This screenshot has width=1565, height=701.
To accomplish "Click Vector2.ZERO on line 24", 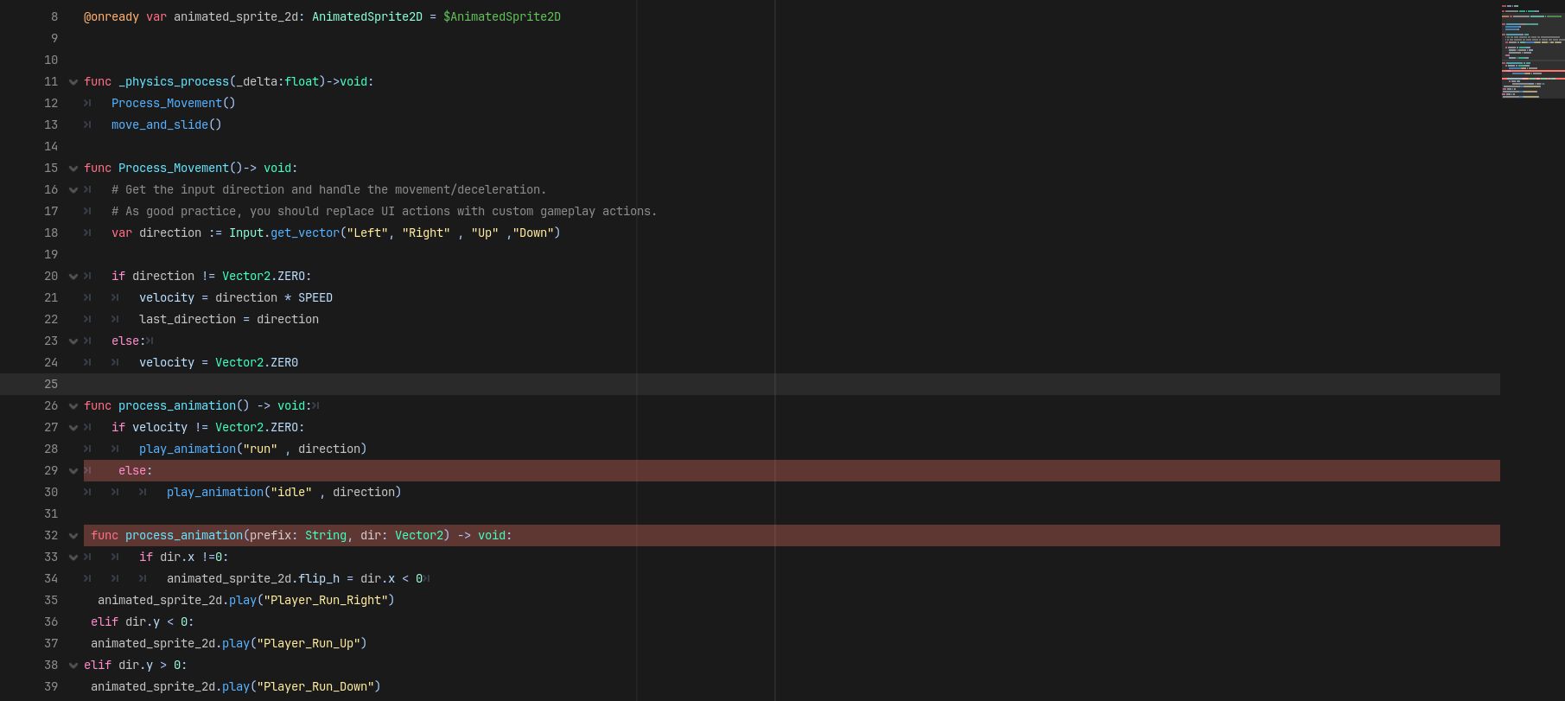I will (x=257, y=362).
